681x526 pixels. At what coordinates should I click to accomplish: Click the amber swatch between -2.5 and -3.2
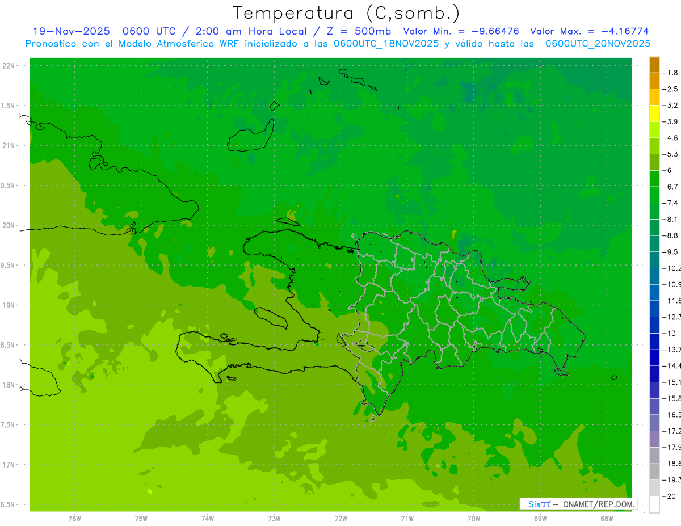point(654,97)
